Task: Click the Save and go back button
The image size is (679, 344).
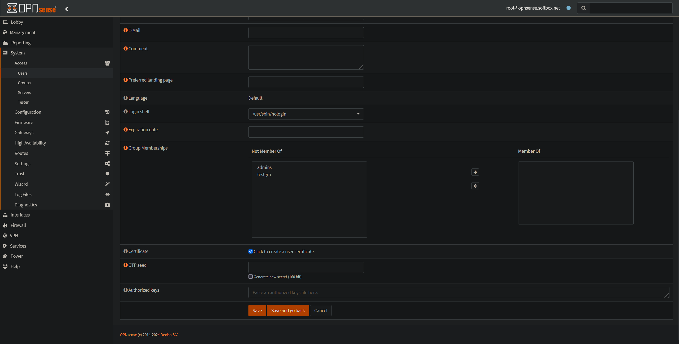Action: pyautogui.click(x=288, y=311)
